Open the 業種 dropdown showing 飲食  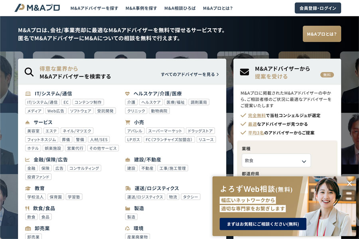pos(276,161)
